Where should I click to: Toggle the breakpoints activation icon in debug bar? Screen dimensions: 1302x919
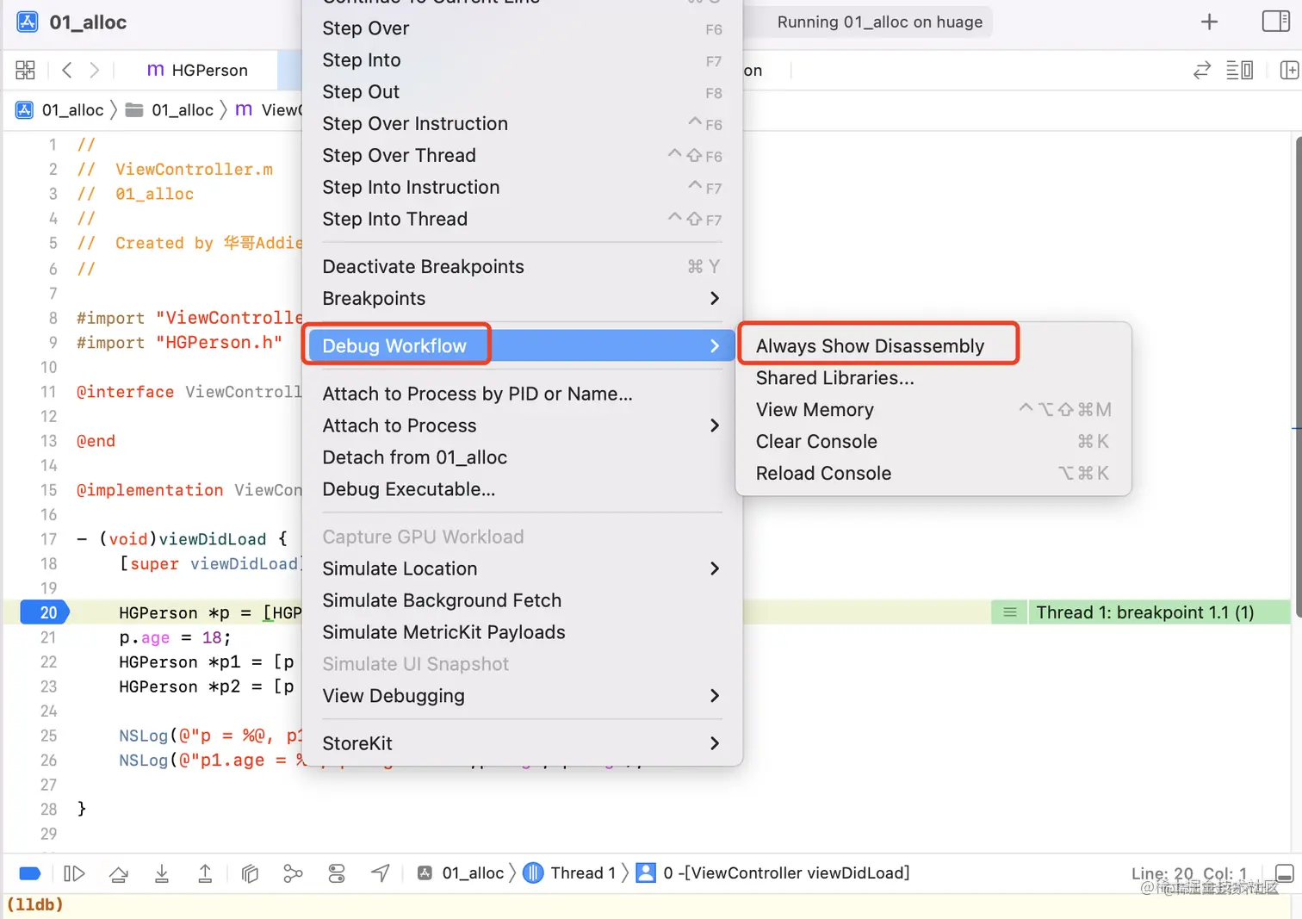[x=30, y=873]
